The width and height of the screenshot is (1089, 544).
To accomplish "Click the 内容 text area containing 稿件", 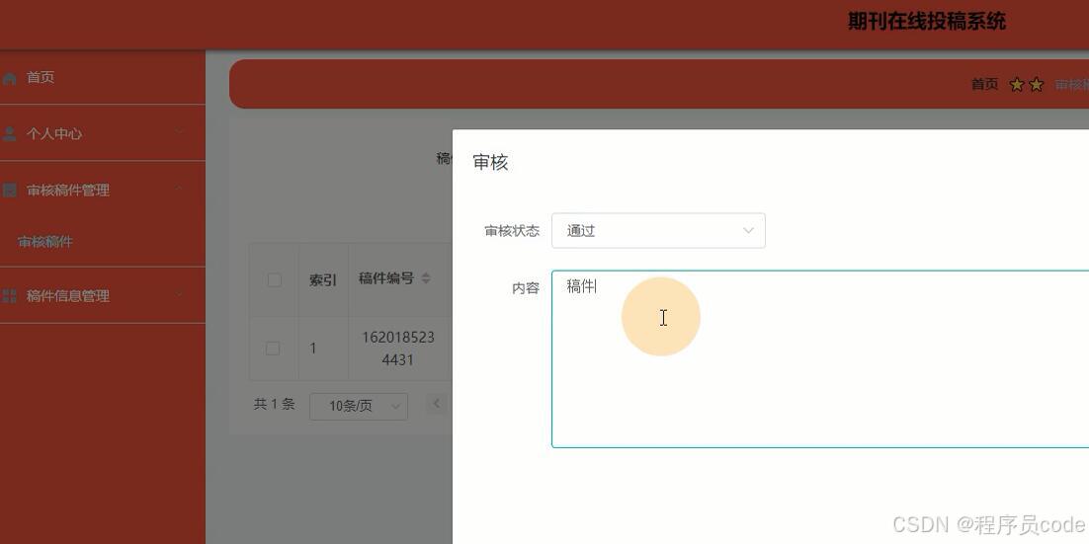I will pos(820,358).
